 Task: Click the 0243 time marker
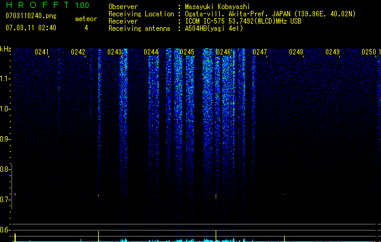tap(114, 52)
